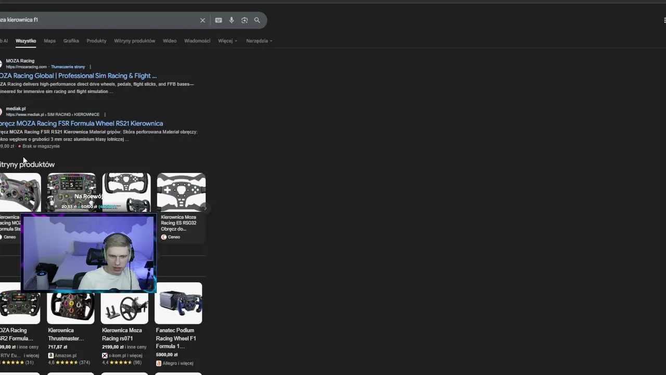Click into the search query field
666x375 pixels.
point(99,20)
